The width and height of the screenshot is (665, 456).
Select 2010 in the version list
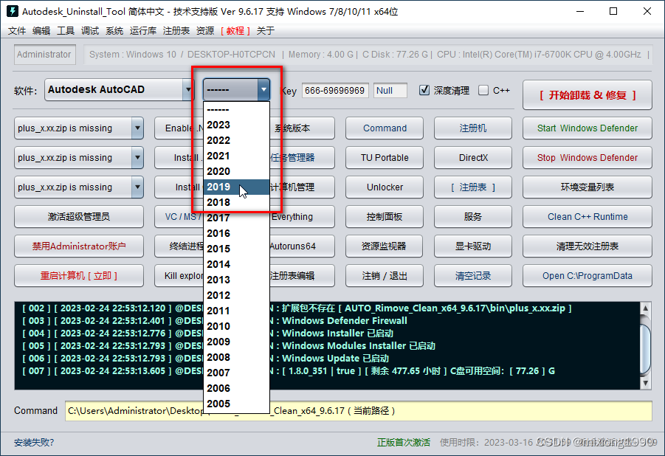tap(236, 326)
